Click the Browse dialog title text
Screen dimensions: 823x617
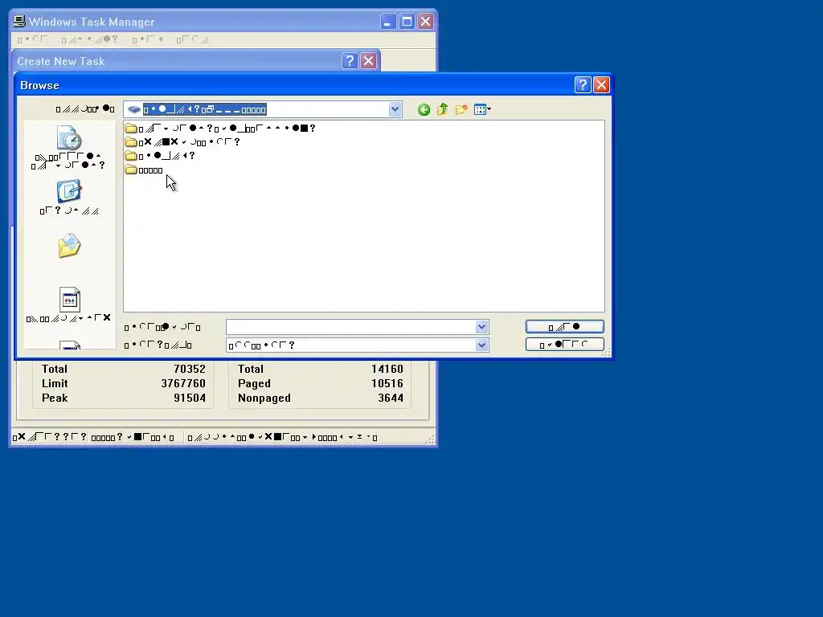[39, 85]
